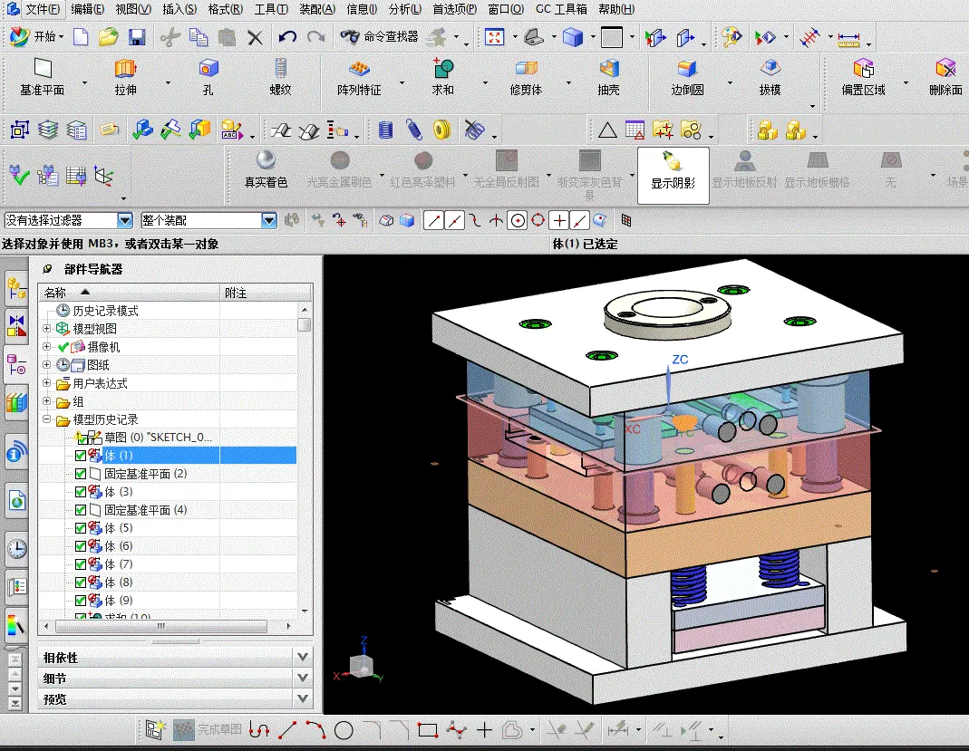
Task: Select the circle sketch tool in bottom toolbar
Action: (x=344, y=731)
